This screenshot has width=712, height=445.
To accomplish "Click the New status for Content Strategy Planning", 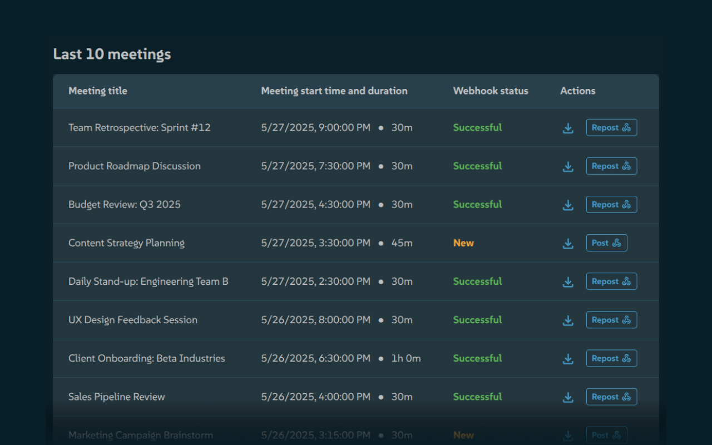I will 463,243.
